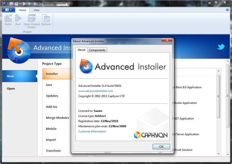Select the Mobile project type

pos(51,129)
